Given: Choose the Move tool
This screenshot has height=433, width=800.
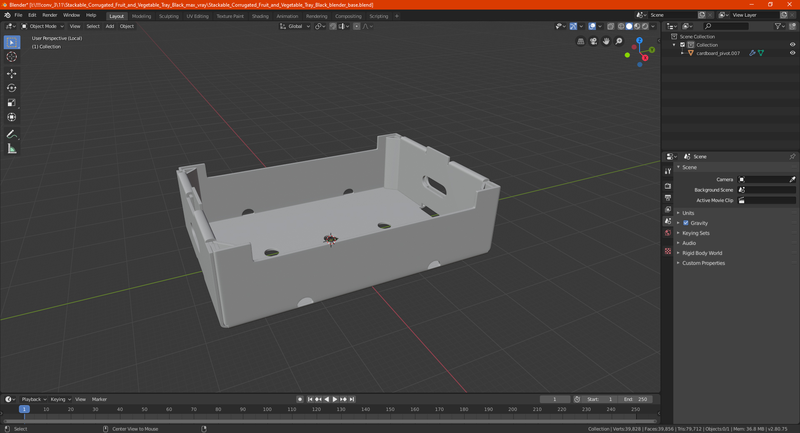Looking at the screenshot, I should (x=12, y=74).
